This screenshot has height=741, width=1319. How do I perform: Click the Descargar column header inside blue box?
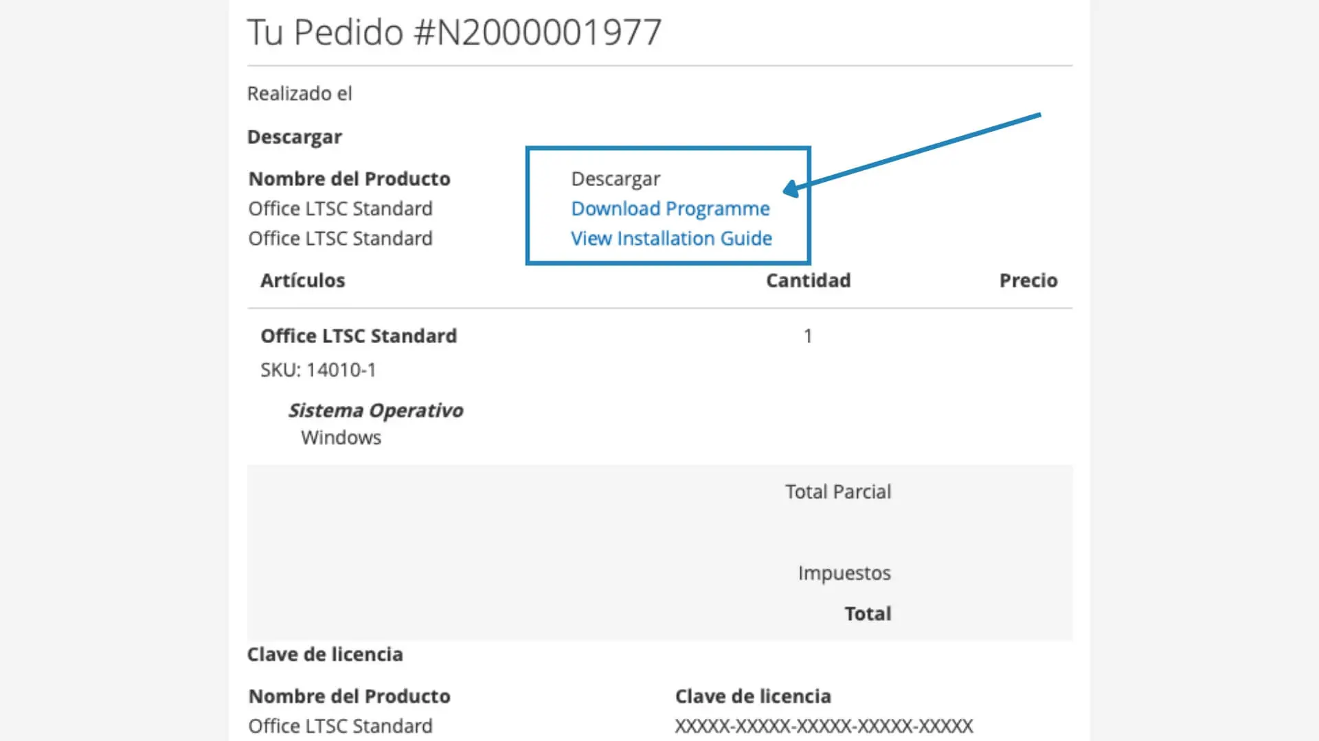615,179
